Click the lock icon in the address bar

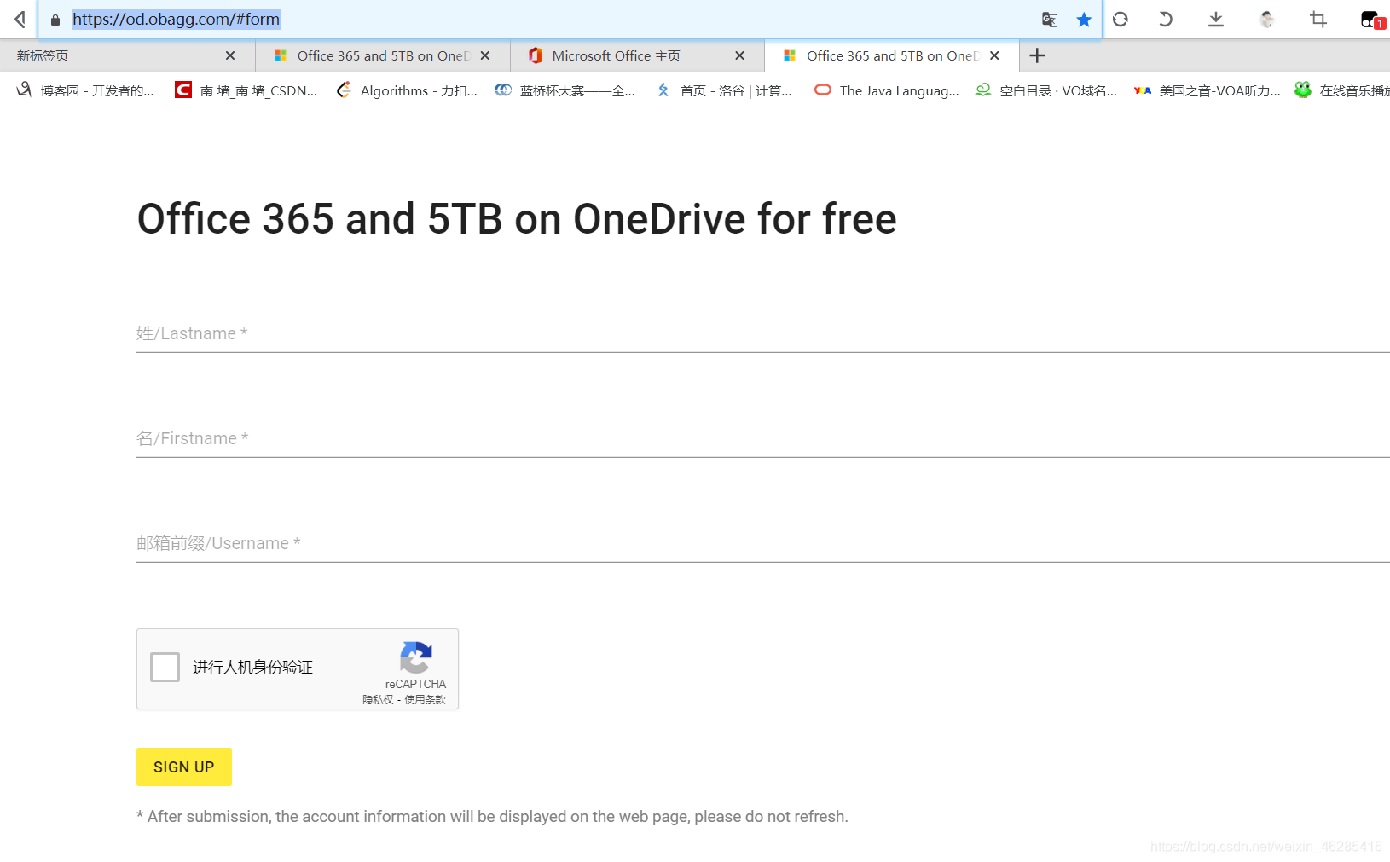(55, 20)
